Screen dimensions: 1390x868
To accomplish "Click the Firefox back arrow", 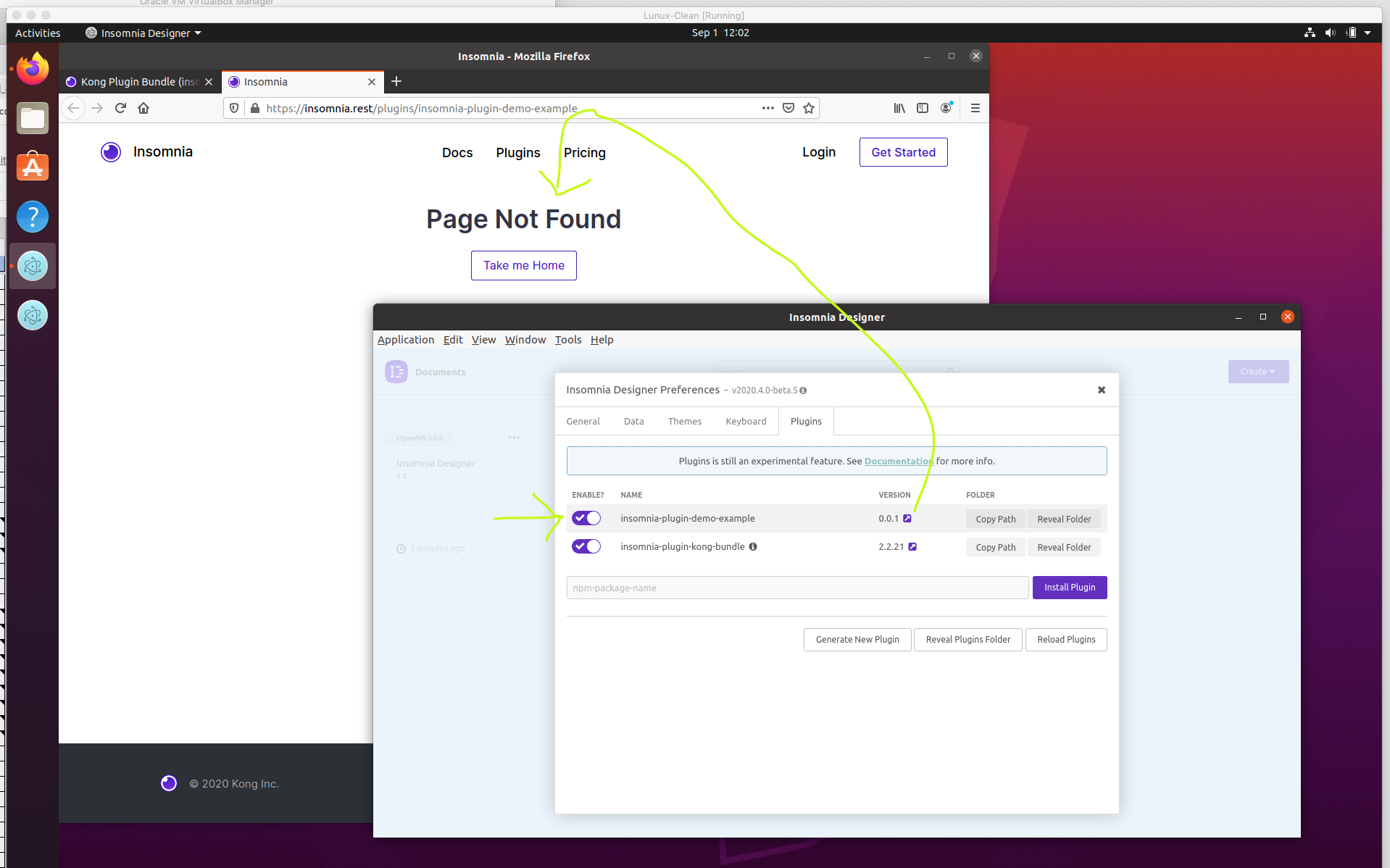I will tap(73, 108).
